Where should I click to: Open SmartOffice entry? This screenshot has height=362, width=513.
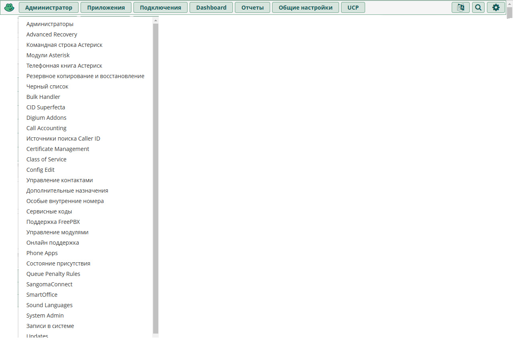pyautogui.click(x=42, y=295)
